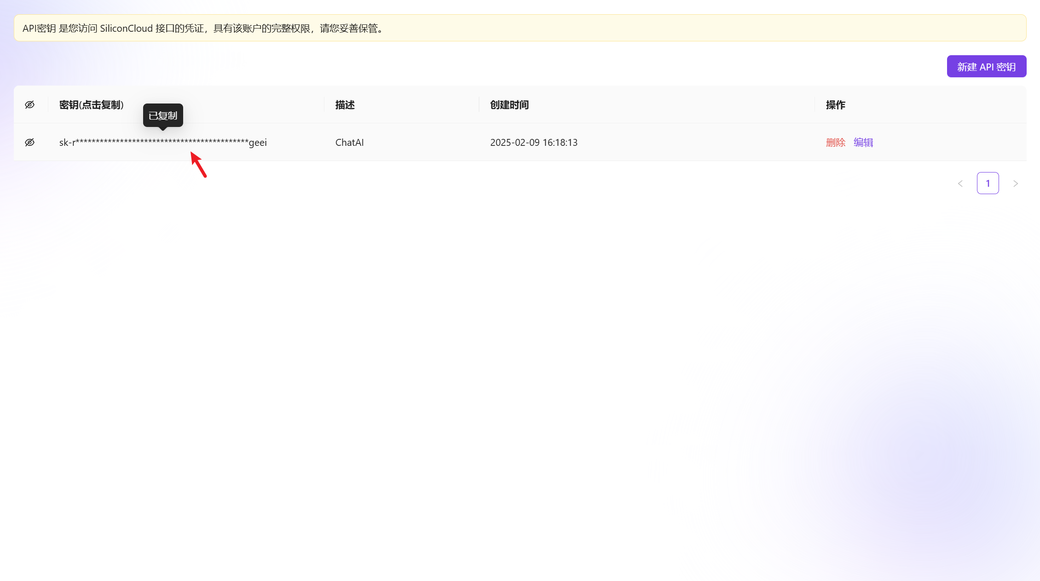Go to the next page with the right arrow

[1015, 184]
